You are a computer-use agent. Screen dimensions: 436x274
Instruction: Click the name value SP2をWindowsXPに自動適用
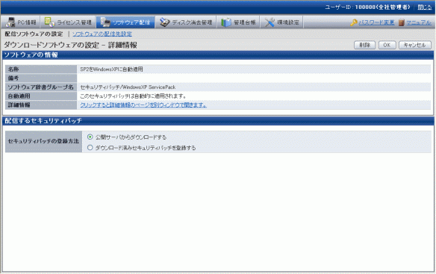click(x=111, y=69)
